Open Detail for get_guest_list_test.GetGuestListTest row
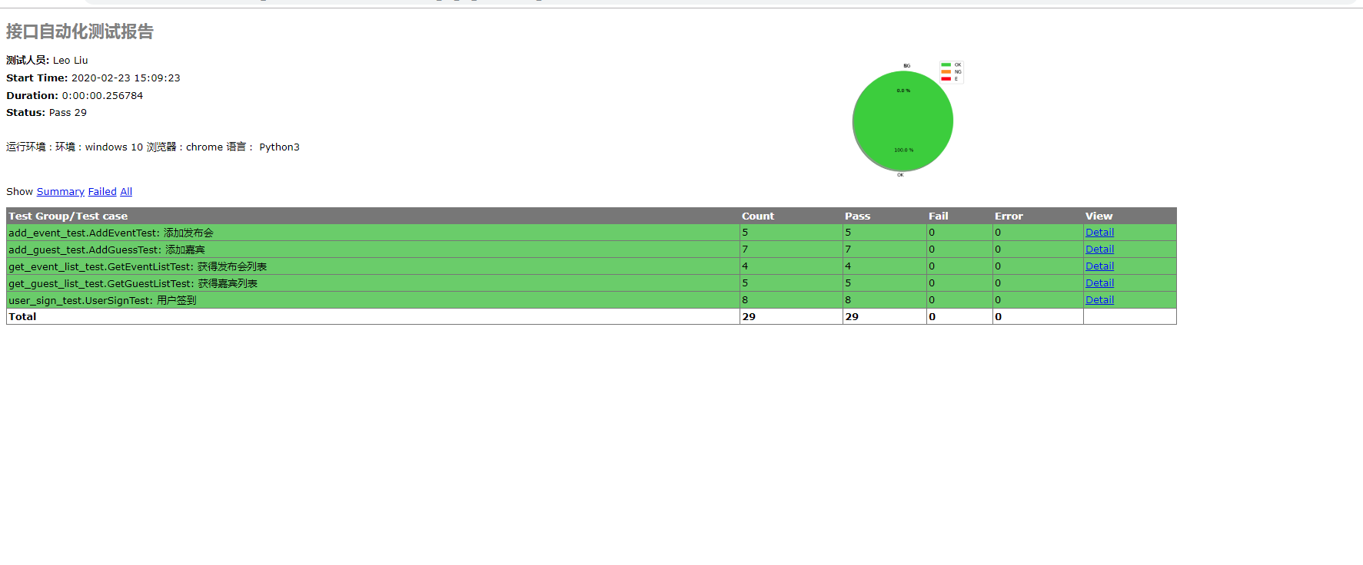Screen dimensions: 1363x565 [1099, 283]
